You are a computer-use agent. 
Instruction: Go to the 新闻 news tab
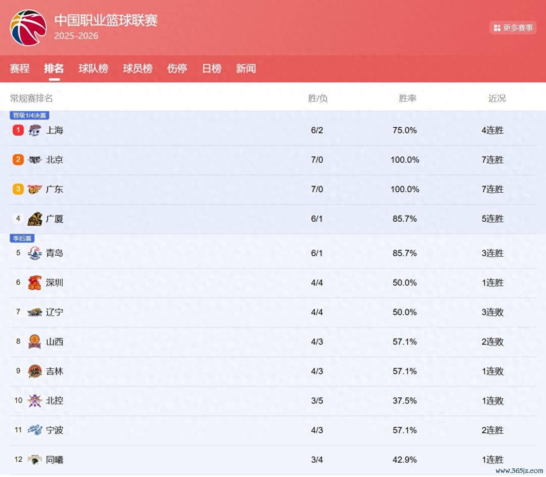tap(246, 68)
